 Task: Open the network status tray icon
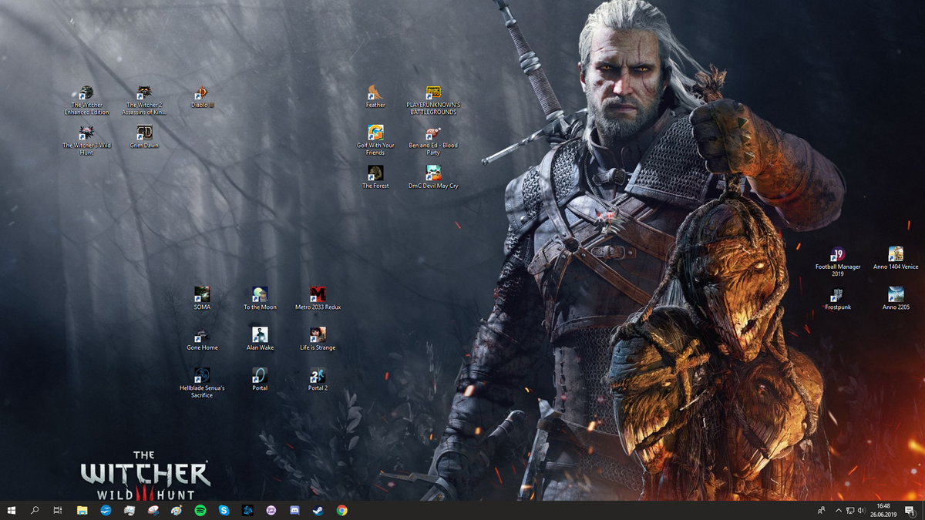click(850, 510)
